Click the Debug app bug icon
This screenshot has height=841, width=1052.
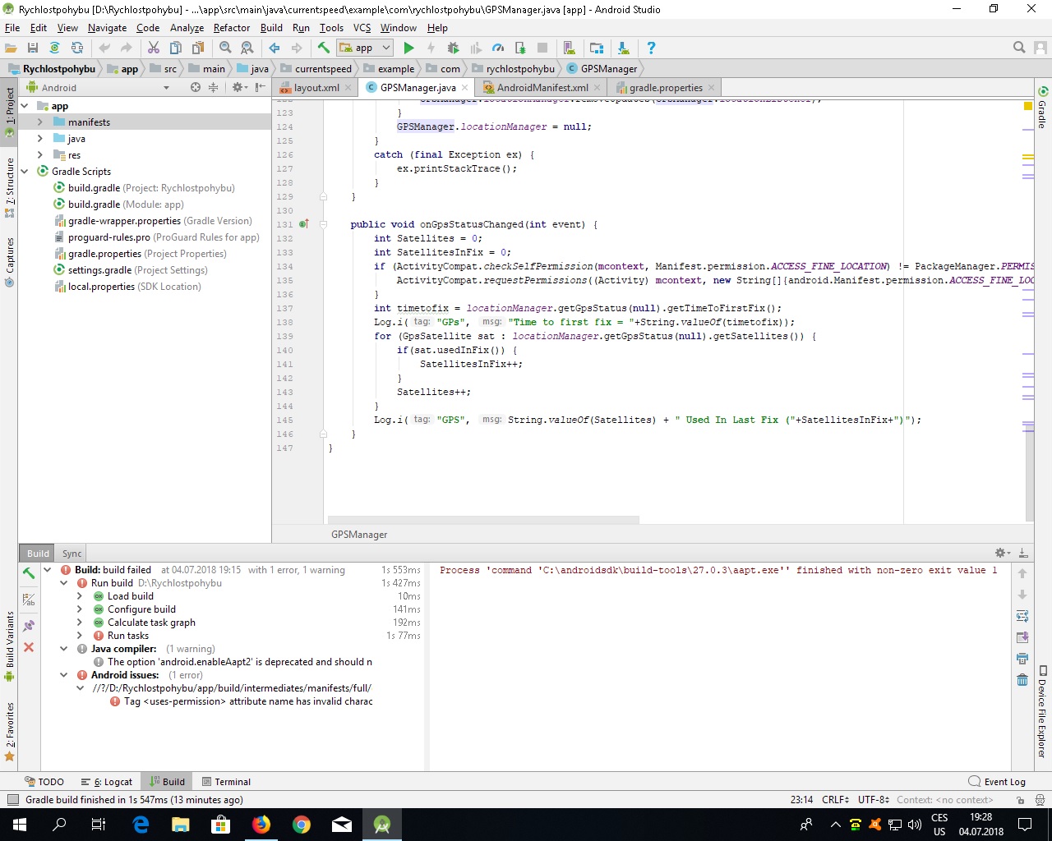[x=453, y=48]
